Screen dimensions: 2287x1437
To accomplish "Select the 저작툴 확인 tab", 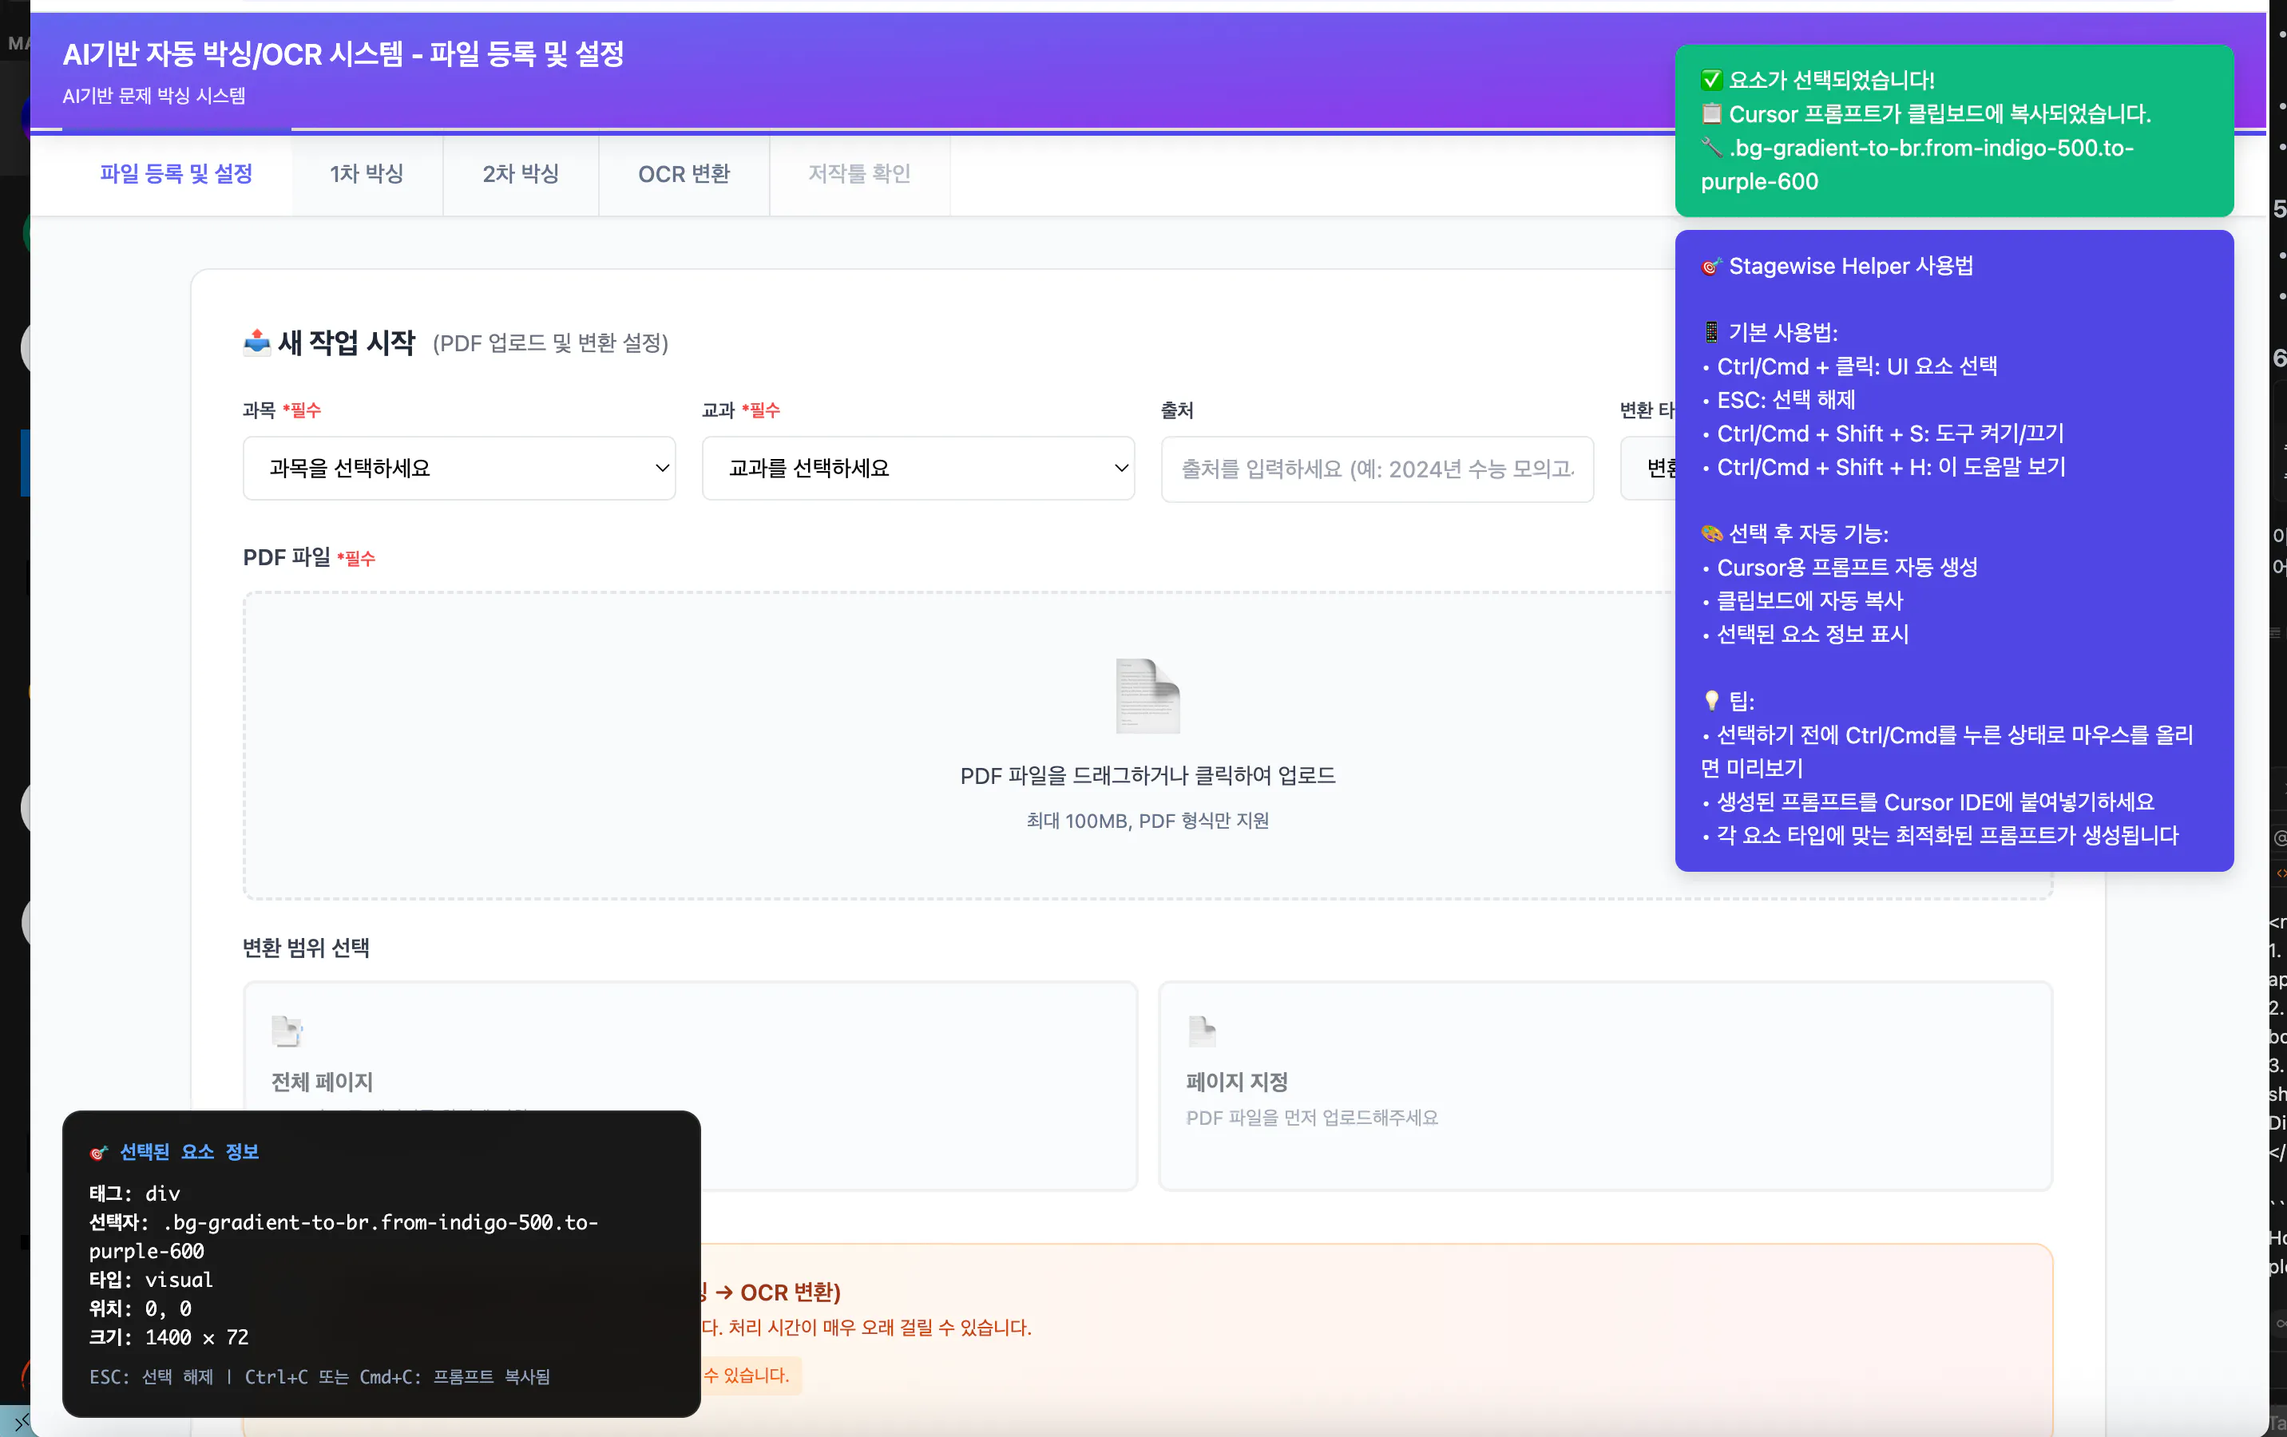I will tap(859, 174).
